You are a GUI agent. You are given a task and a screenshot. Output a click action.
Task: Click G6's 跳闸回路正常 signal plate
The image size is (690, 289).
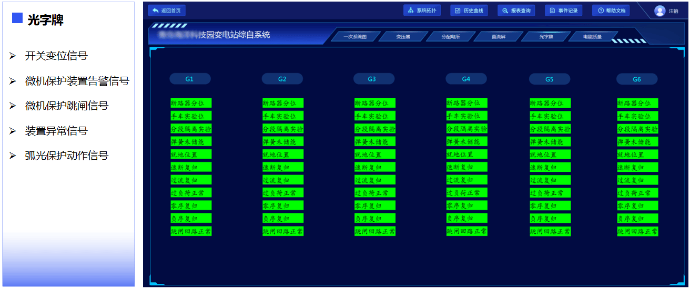[638, 231]
